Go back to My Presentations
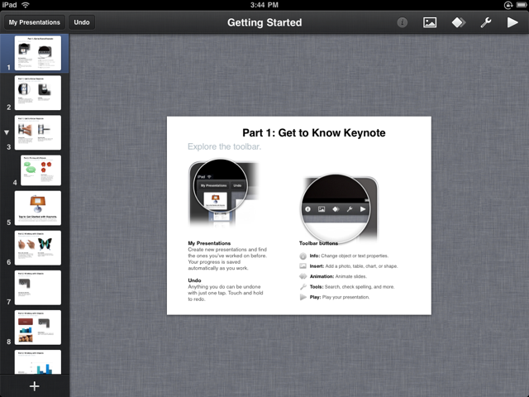This screenshot has height=397, width=529. click(35, 22)
